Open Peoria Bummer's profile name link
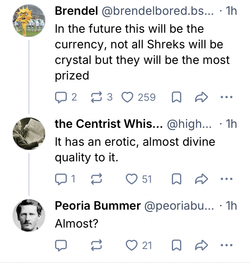Screen dimensions: 250x265 pos(98,205)
